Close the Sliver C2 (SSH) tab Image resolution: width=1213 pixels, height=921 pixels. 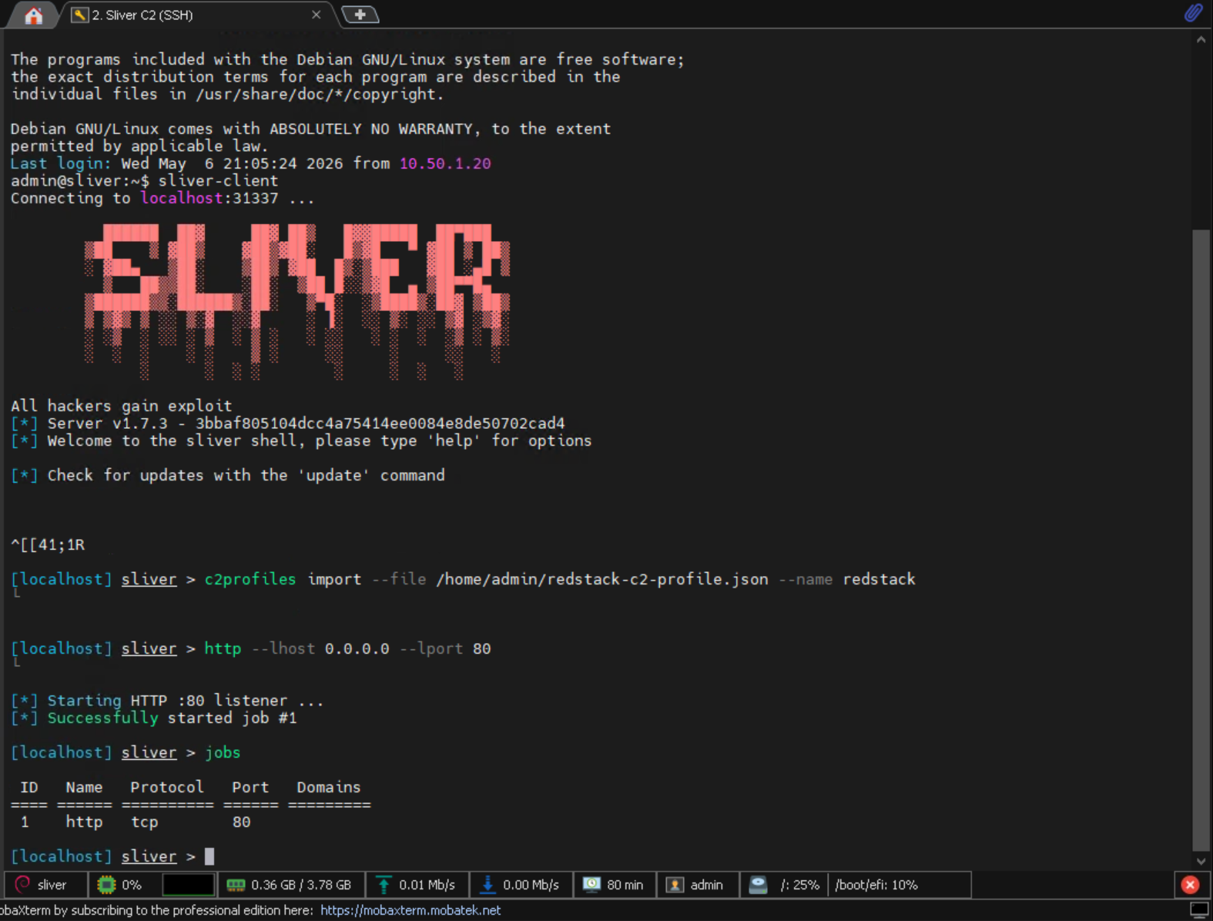click(x=316, y=15)
